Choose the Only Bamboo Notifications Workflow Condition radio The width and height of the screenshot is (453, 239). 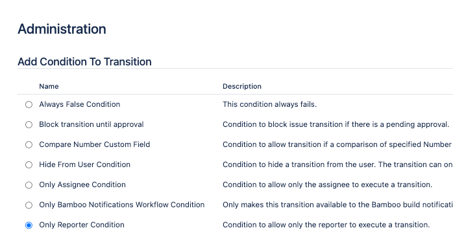(29, 205)
